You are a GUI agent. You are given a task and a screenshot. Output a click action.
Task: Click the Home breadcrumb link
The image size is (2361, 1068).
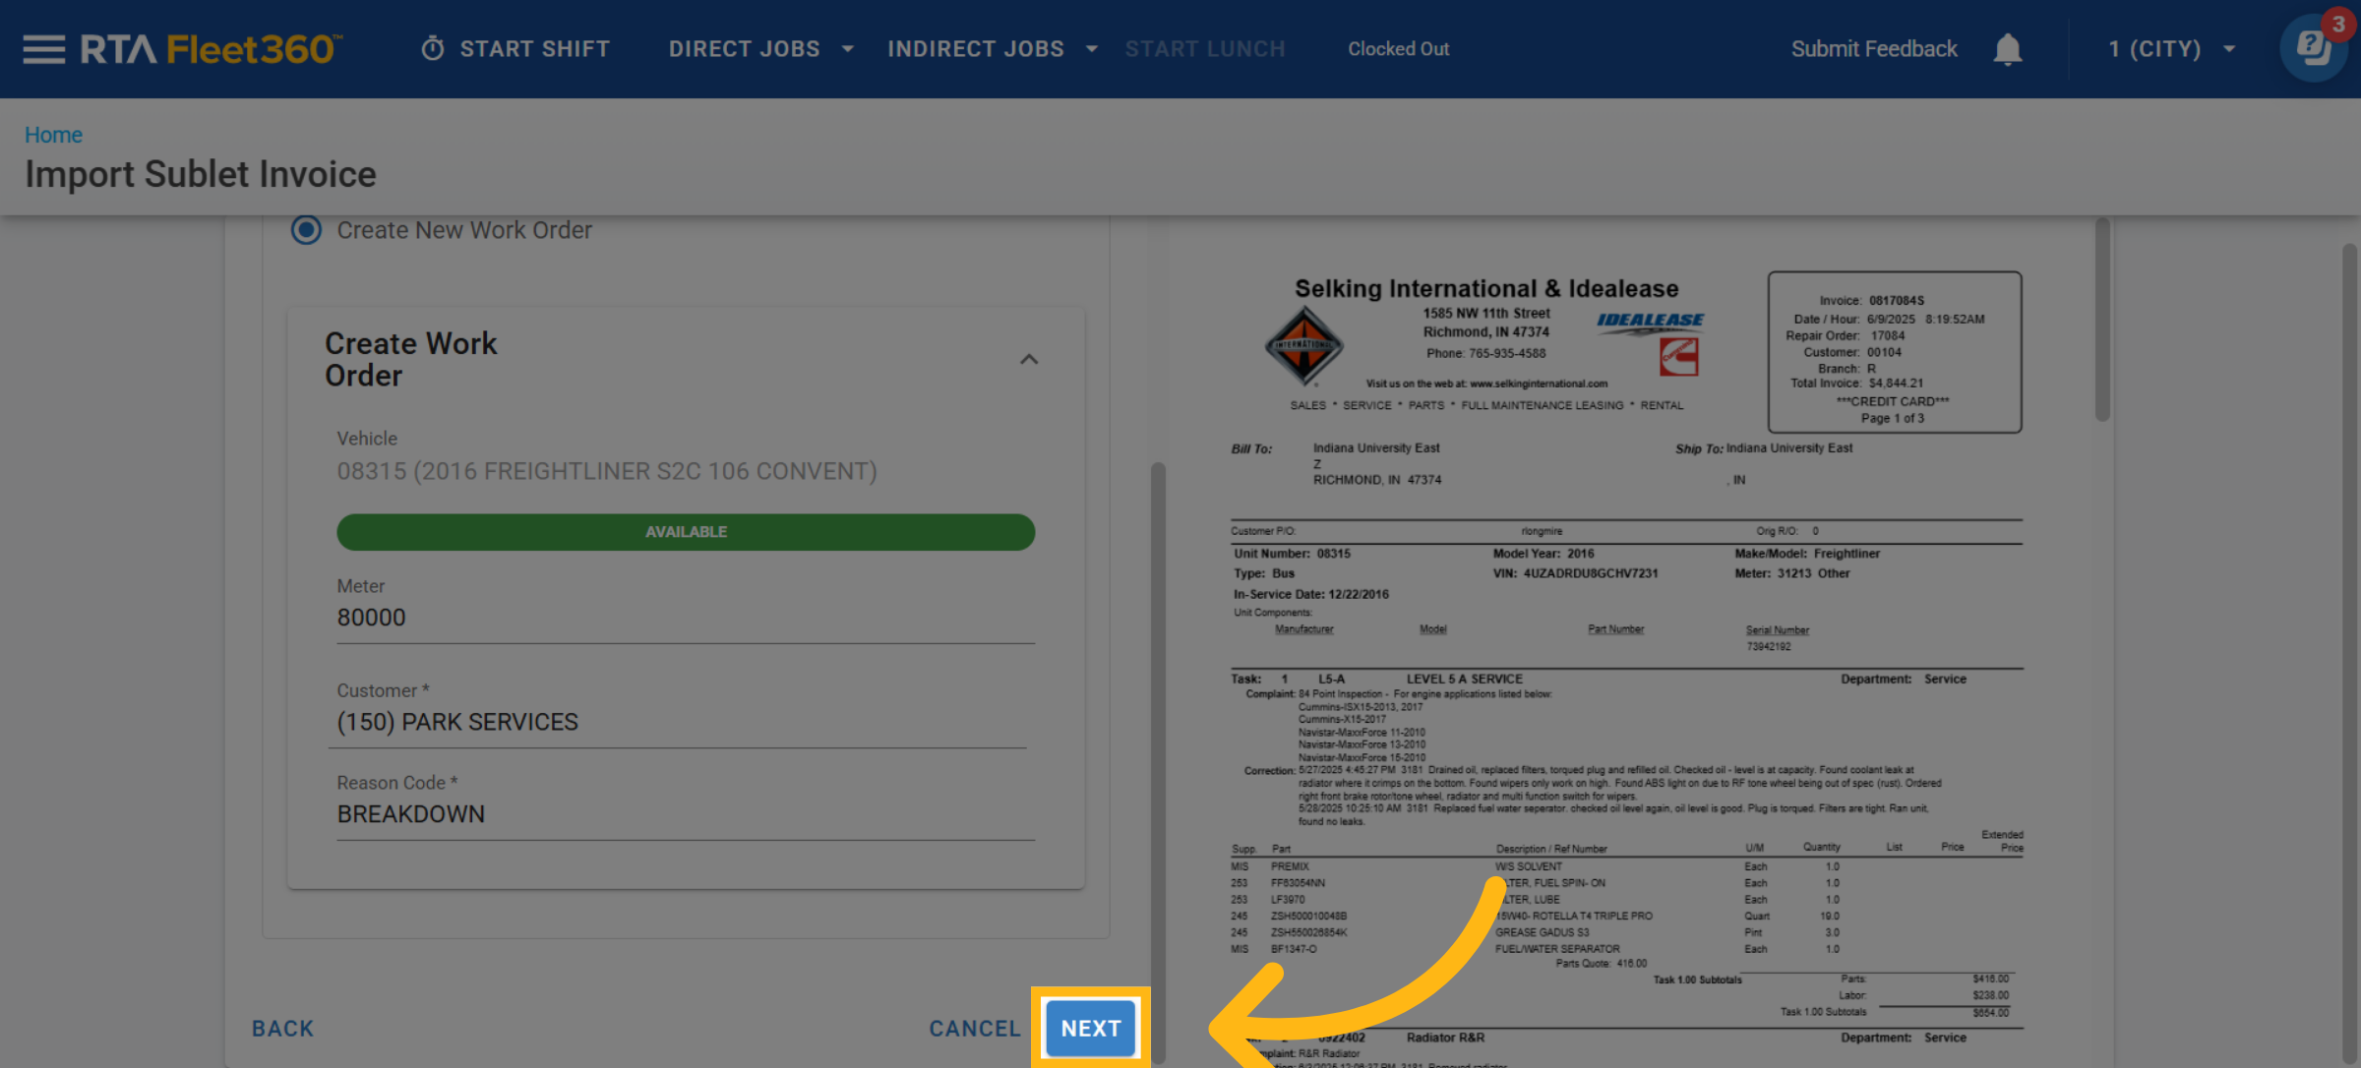coord(53,135)
